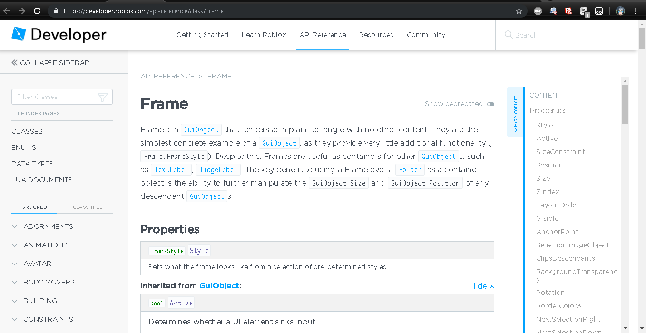Enable the Show deprecated toggle
This screenshot has height=333, width=646.
click(490, 104)
